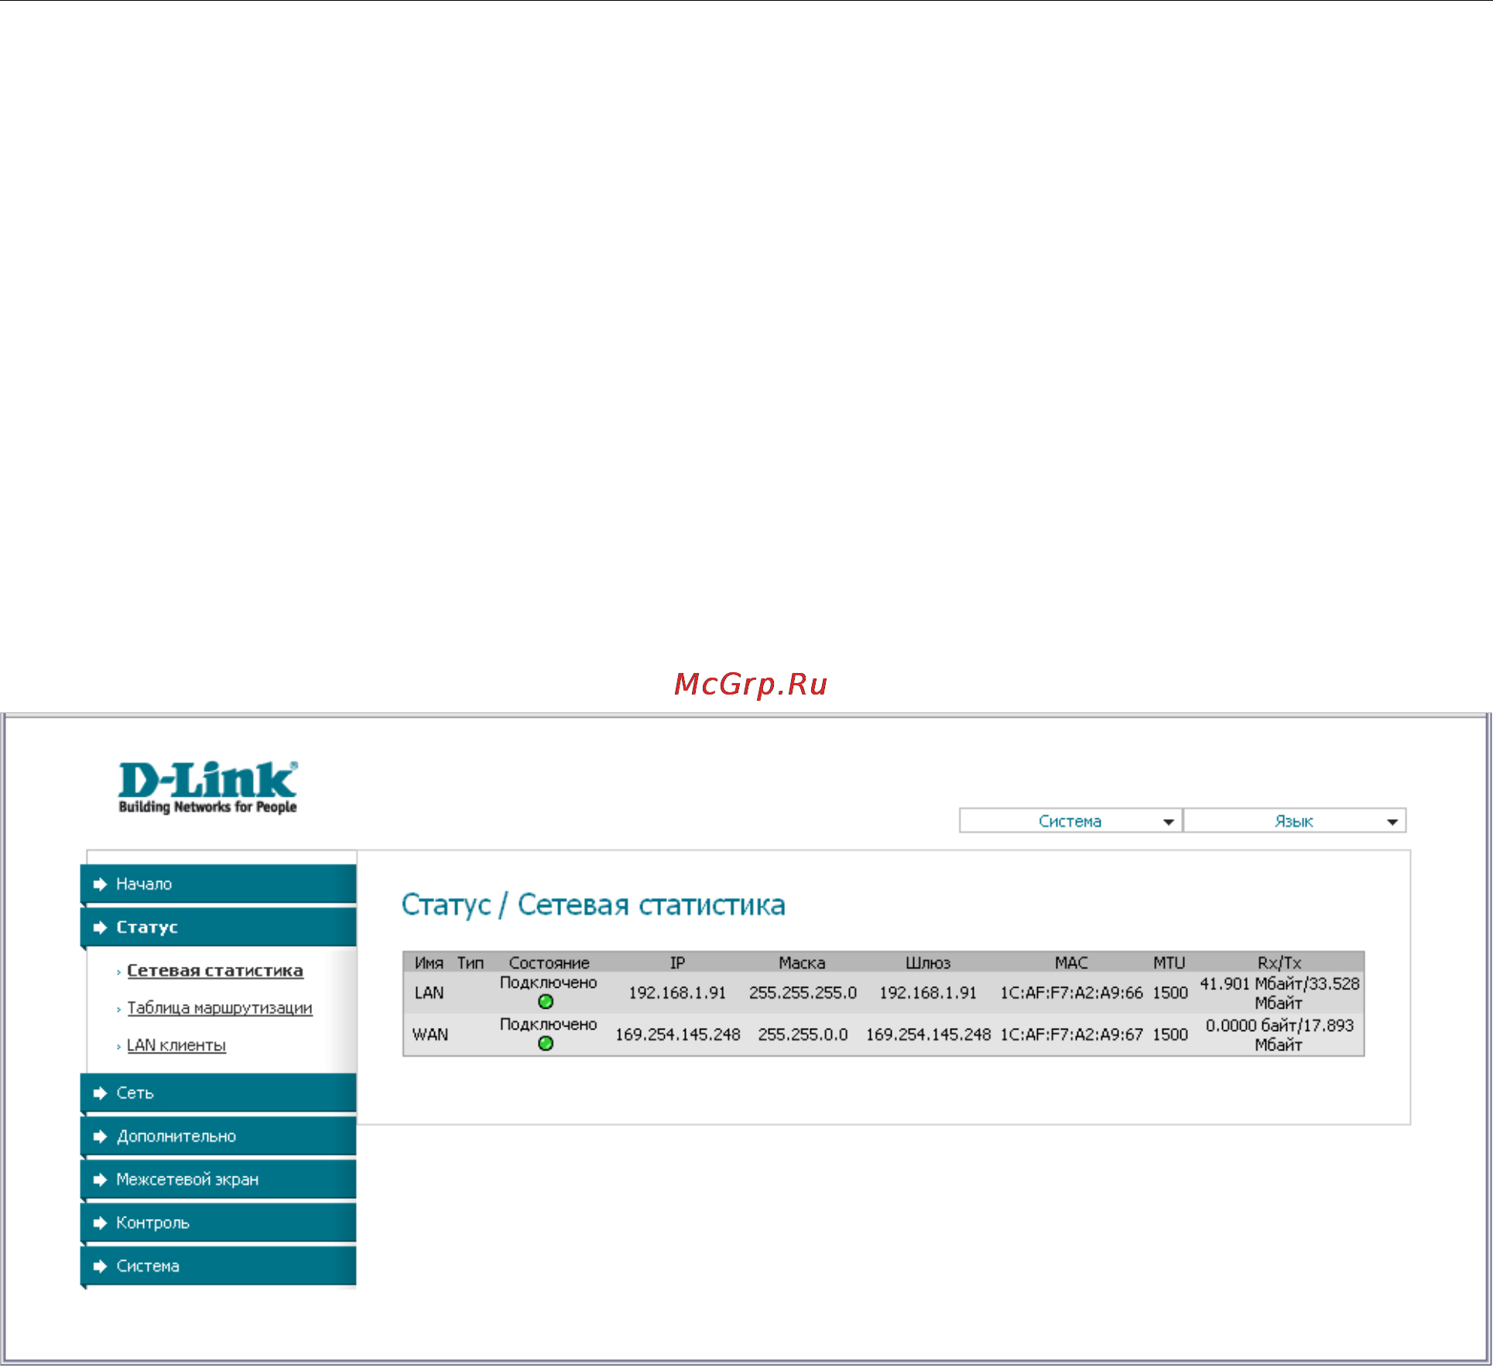The width and height of the screenshot is (1493, 1366).
Task: Click the LAN interface name cell
Action: click(430, 992)
